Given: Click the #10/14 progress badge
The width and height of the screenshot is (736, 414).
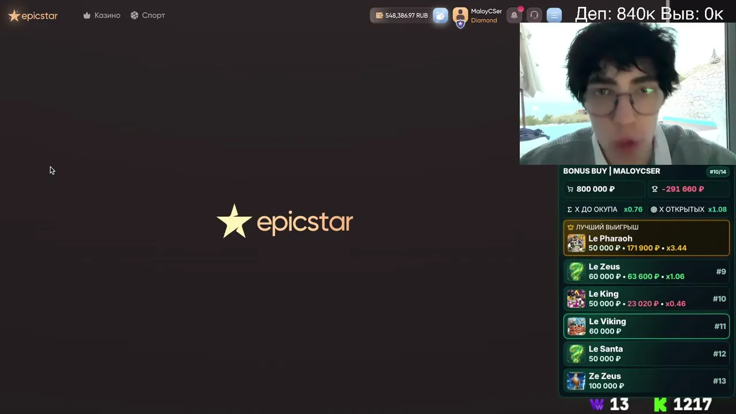Looking at the screenshot, I should tap(718, 171).
